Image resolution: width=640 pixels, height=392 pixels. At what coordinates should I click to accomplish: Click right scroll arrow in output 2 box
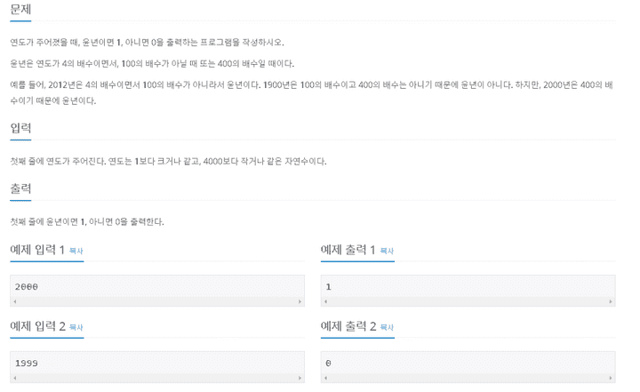[610, 378]
